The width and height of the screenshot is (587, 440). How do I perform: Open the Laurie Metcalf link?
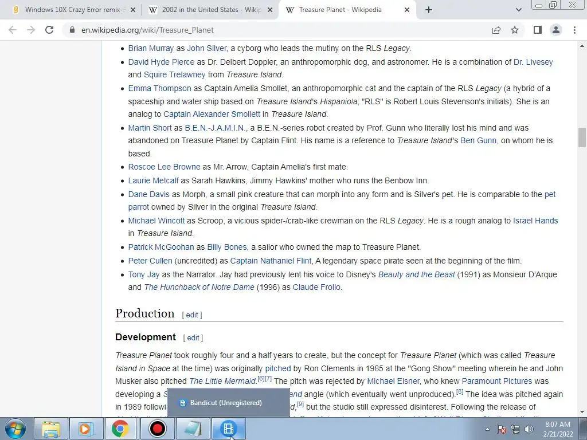point(153,180)
